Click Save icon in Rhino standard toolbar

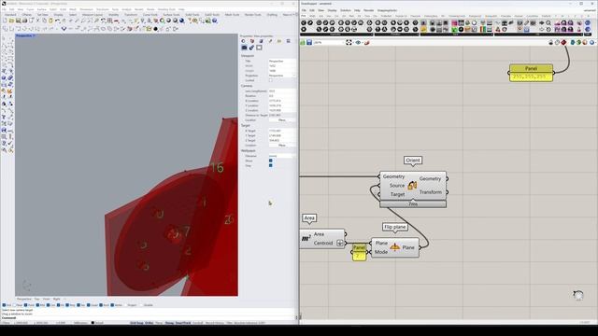tap(18, 21)
